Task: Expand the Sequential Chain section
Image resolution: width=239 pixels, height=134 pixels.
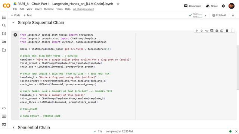Action: (x=13, y=127)
